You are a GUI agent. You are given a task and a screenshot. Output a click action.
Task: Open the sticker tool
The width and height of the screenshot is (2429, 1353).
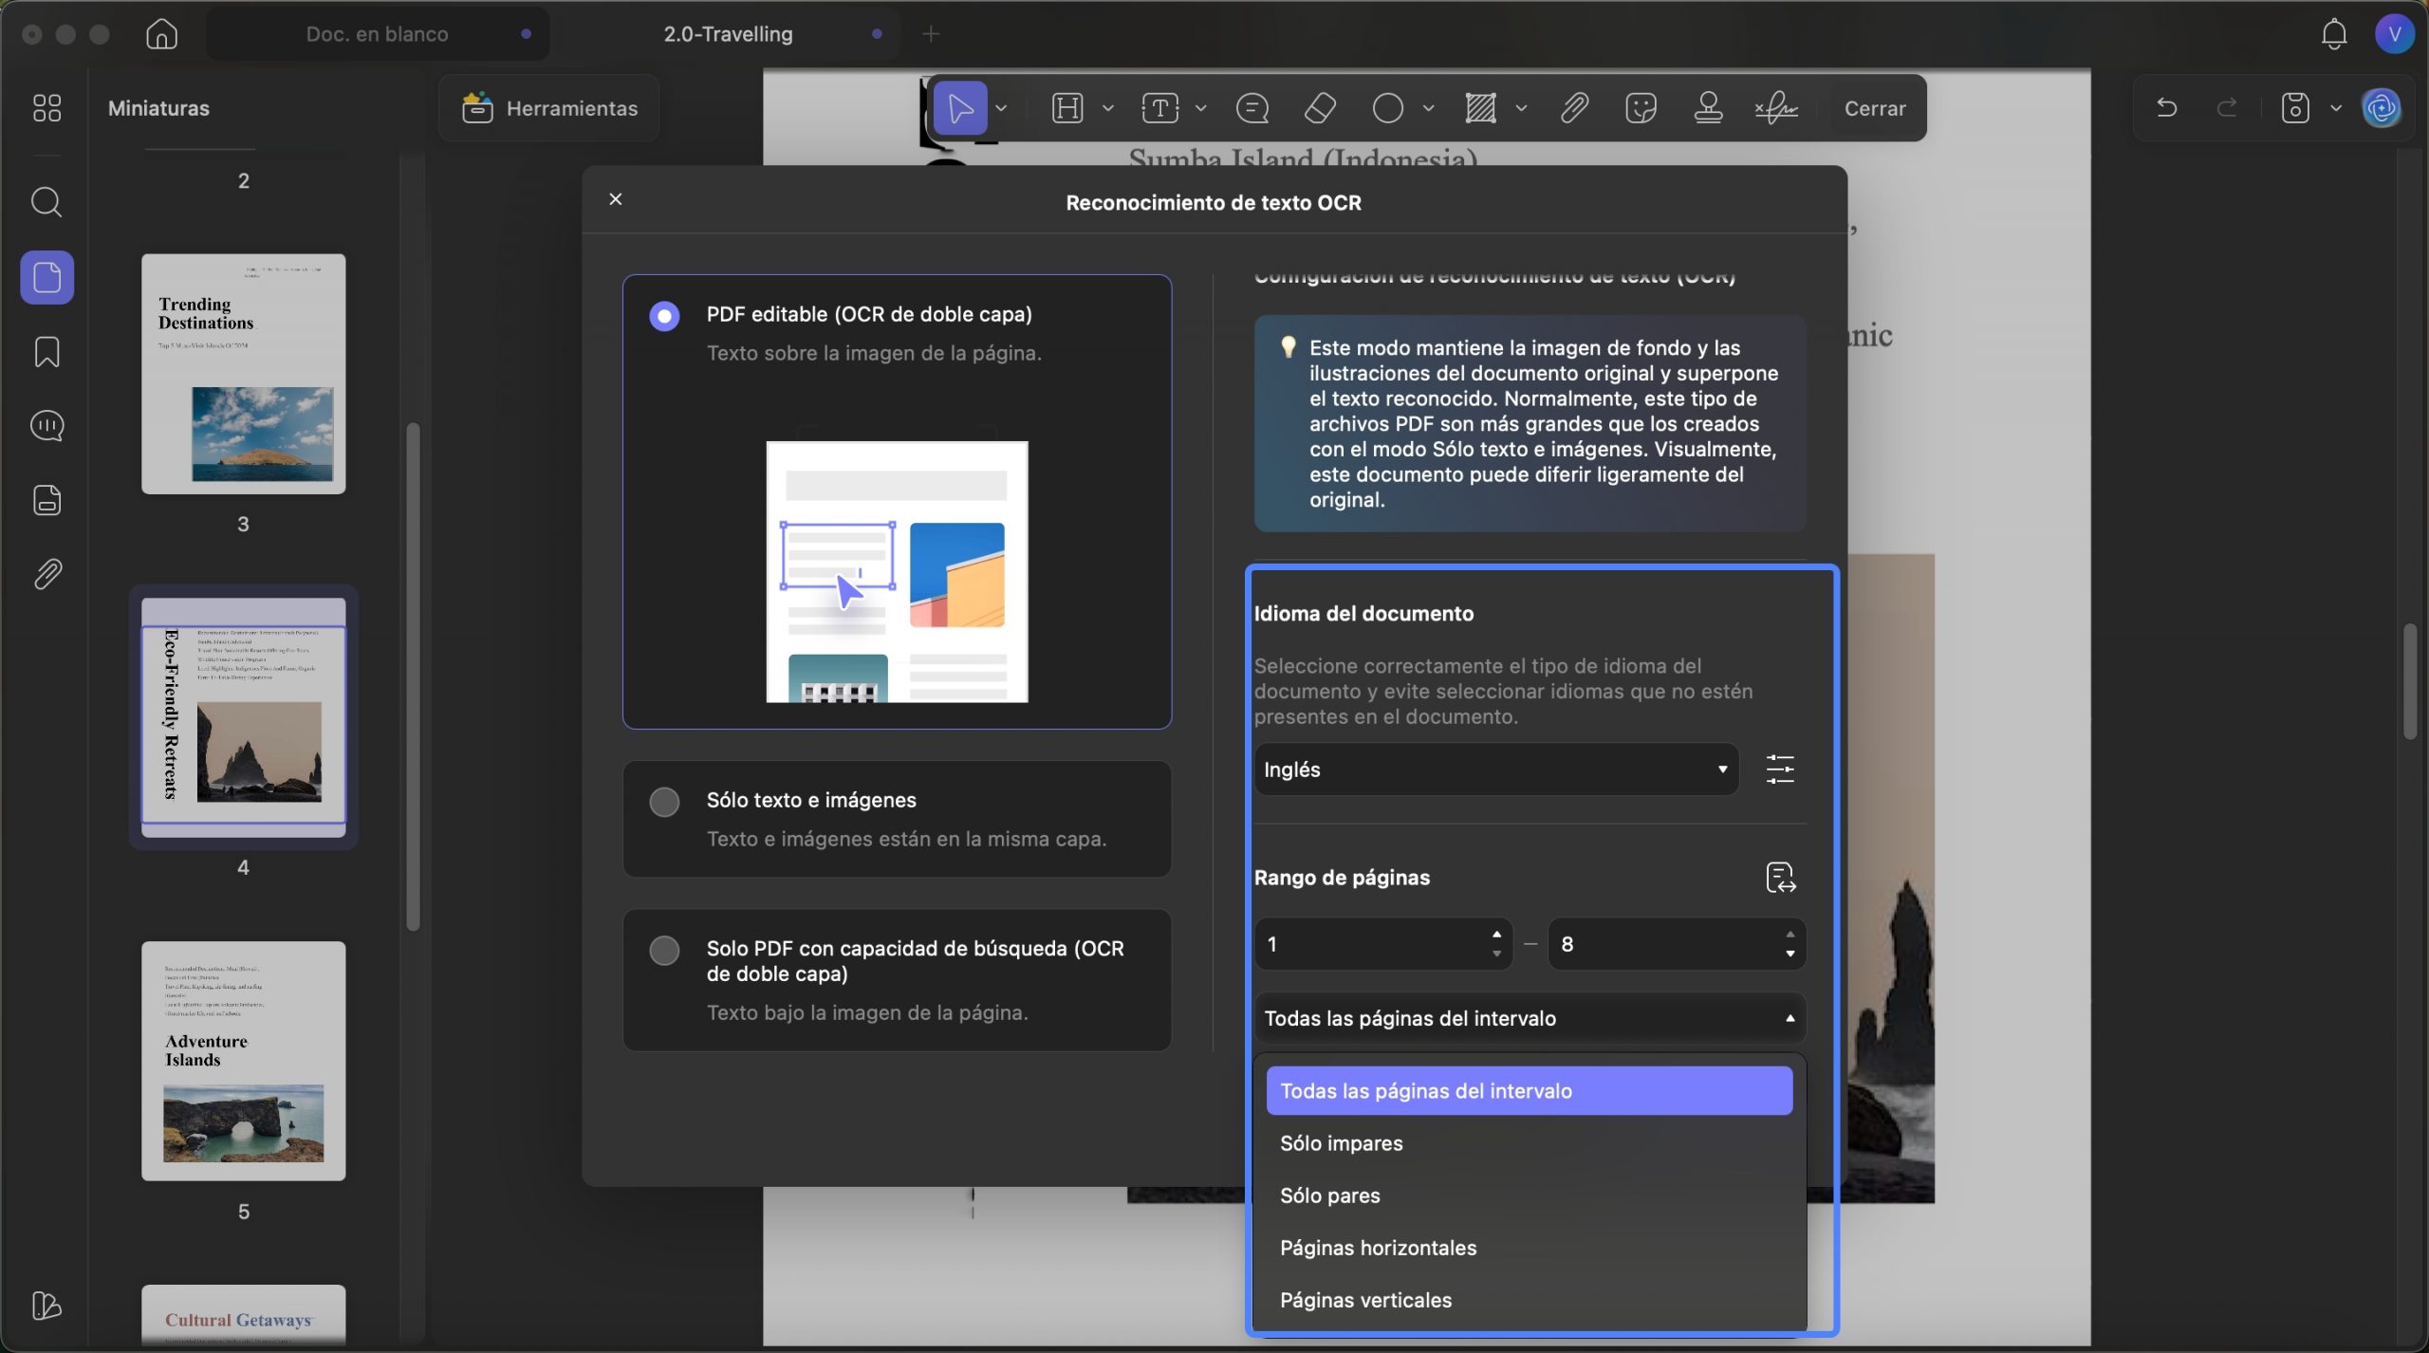click(1641, 108)
